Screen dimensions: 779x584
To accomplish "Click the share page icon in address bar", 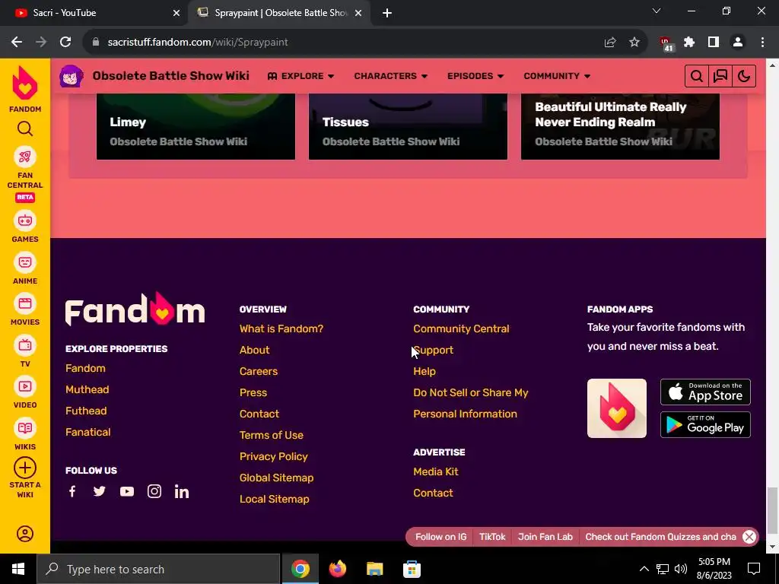I will tap(610, 43).
